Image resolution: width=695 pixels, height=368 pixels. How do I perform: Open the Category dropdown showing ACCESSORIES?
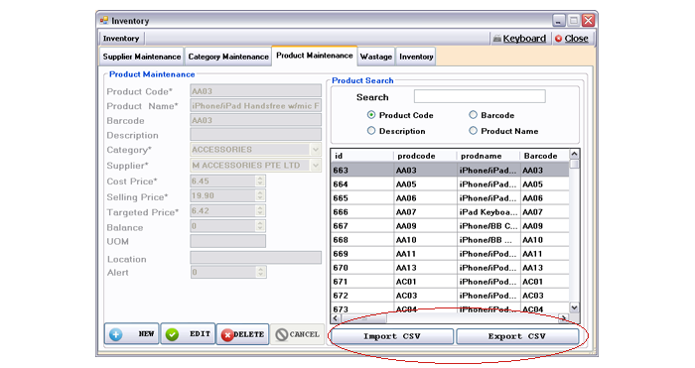[315, 149]
